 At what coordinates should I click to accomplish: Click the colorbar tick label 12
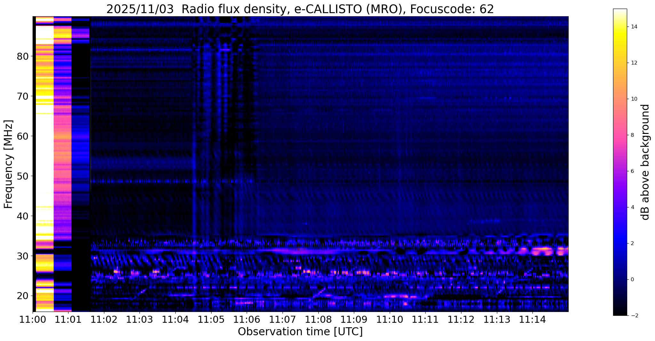(634, 63)
